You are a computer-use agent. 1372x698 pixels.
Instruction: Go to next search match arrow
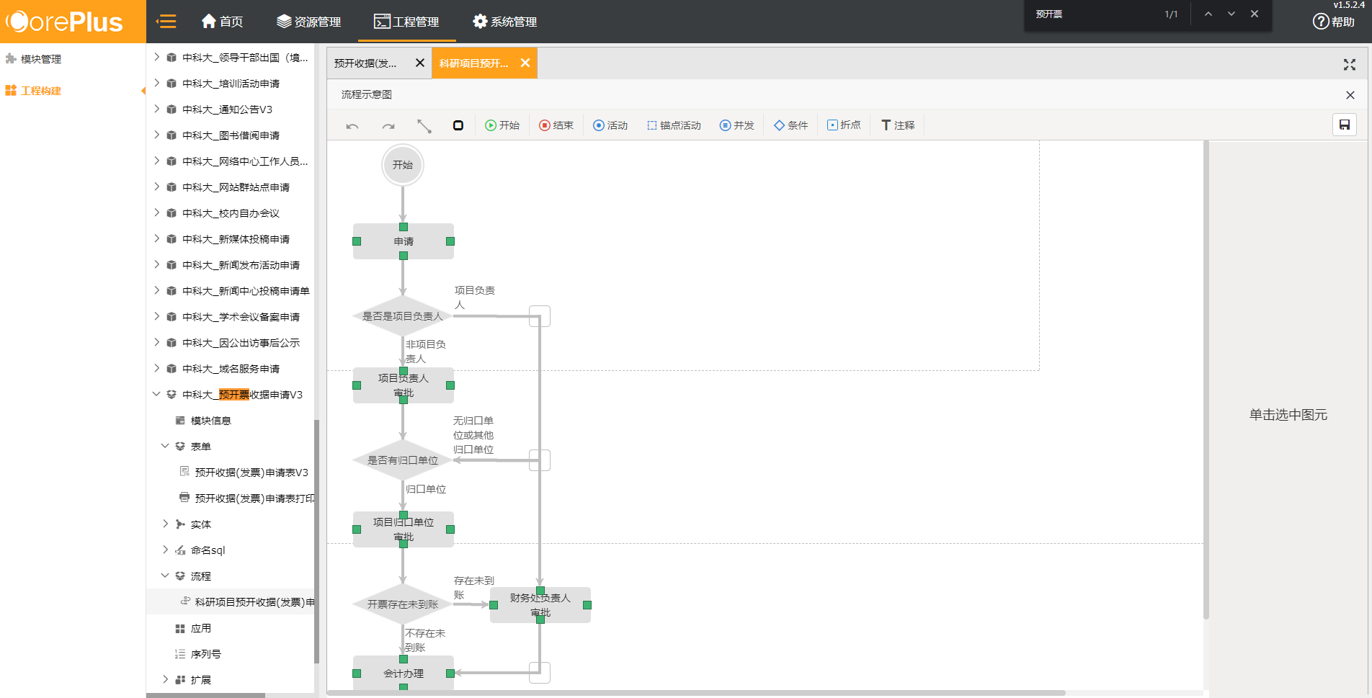click(x=1231, y=14)
